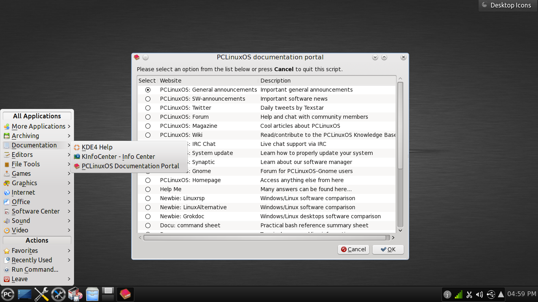The image size is (538, 302).
Task: Click the Video category icon
Action: tap(7, 230)
